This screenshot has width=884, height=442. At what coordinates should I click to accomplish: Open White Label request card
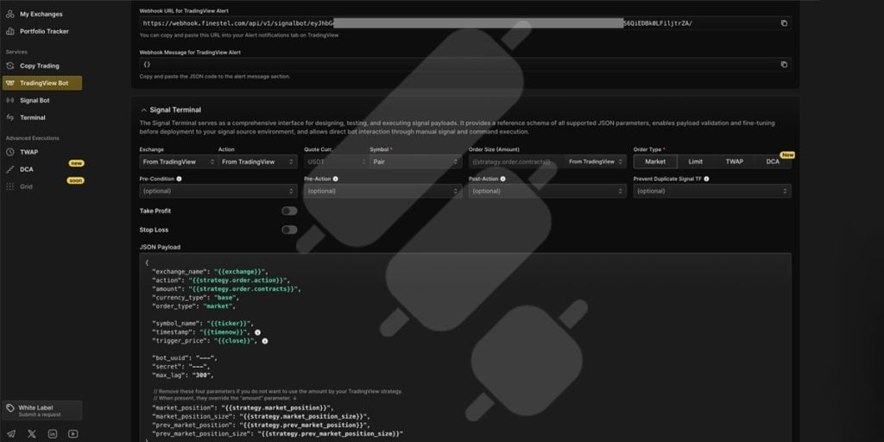coord(42,410)
